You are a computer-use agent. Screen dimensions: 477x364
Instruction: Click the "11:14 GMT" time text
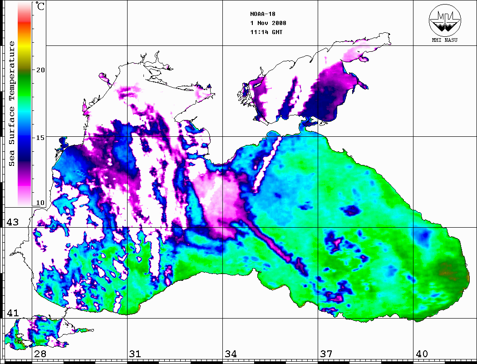coord(266,32)
